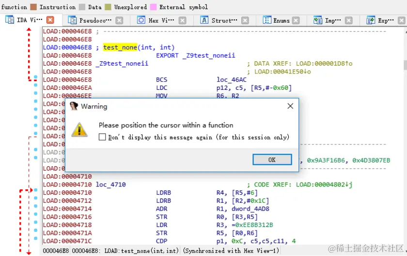Click the Enums tab icon

(266, 20)
